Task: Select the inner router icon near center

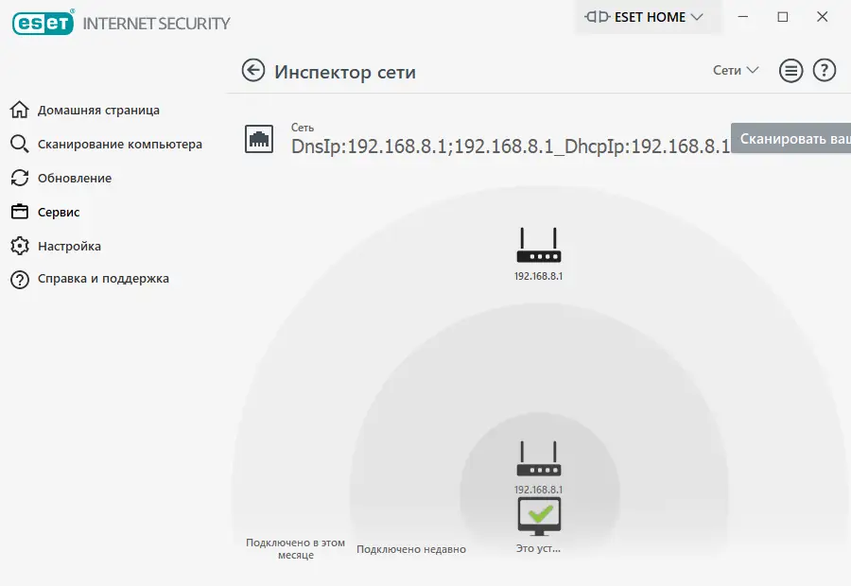Action: click(538, 459)
